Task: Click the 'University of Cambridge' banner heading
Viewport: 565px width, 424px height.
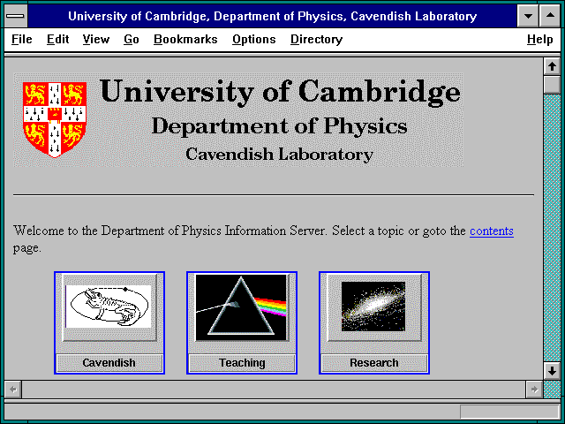Action: point(280,92)
